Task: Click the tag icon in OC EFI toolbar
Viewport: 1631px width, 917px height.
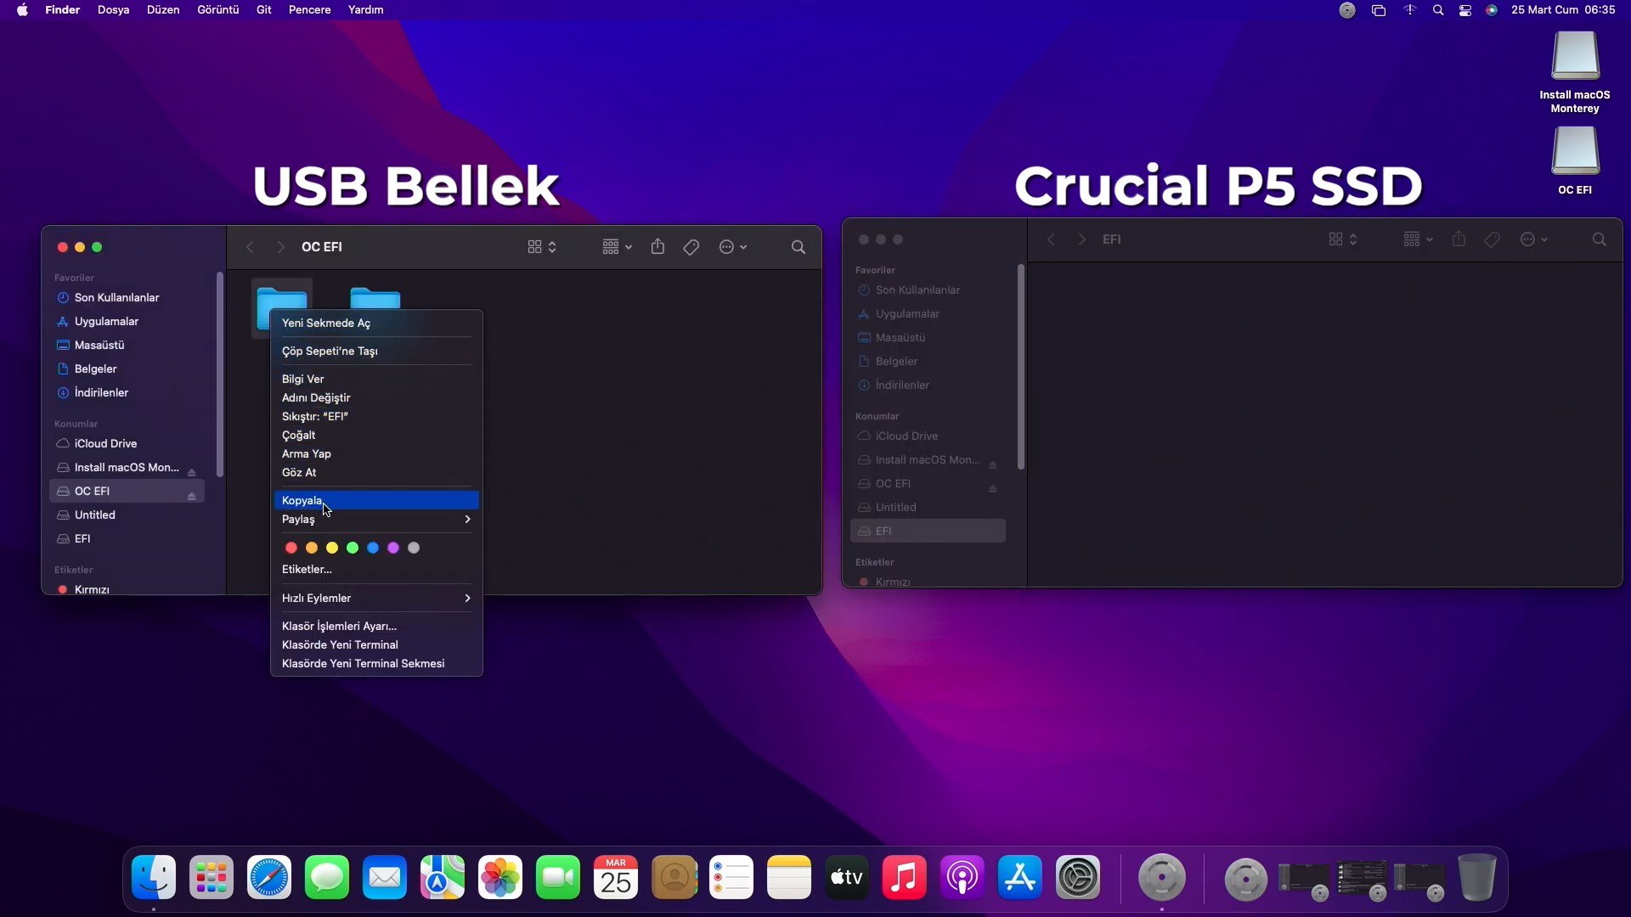Action: tap(691, 247)
